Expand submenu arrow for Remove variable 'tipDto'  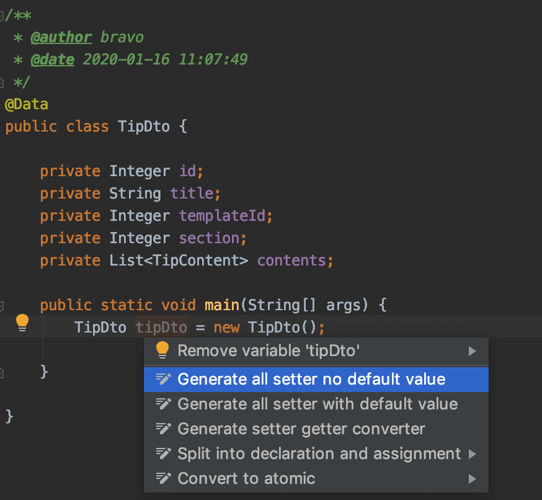(473, 351)
